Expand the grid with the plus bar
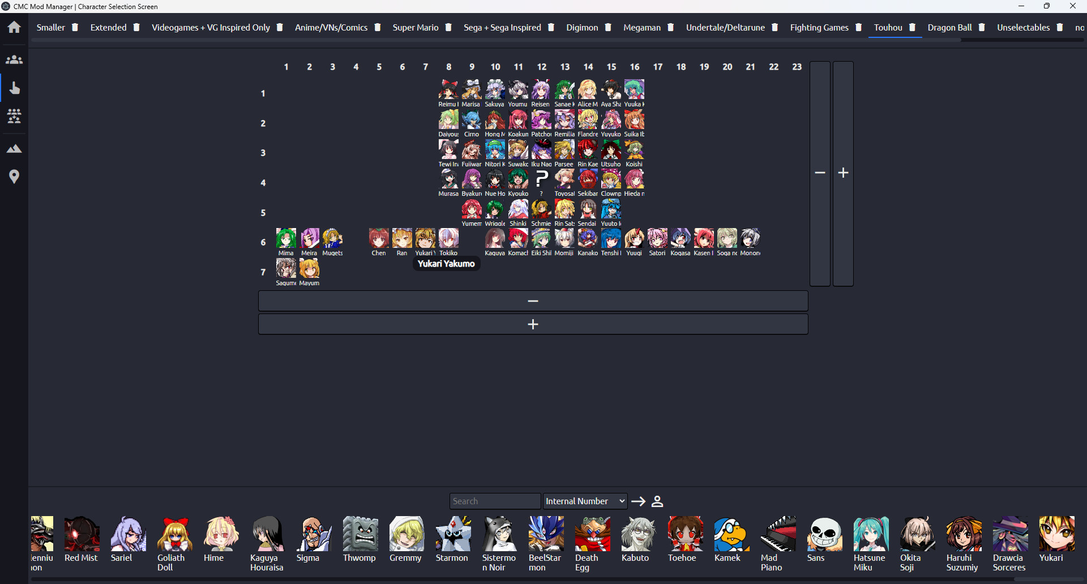The image size is (1087, 584). coord(533,324)
